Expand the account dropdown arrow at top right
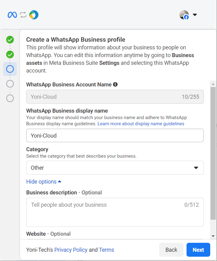The width and height of the screenshot is (217, 261). coord(195,14)
